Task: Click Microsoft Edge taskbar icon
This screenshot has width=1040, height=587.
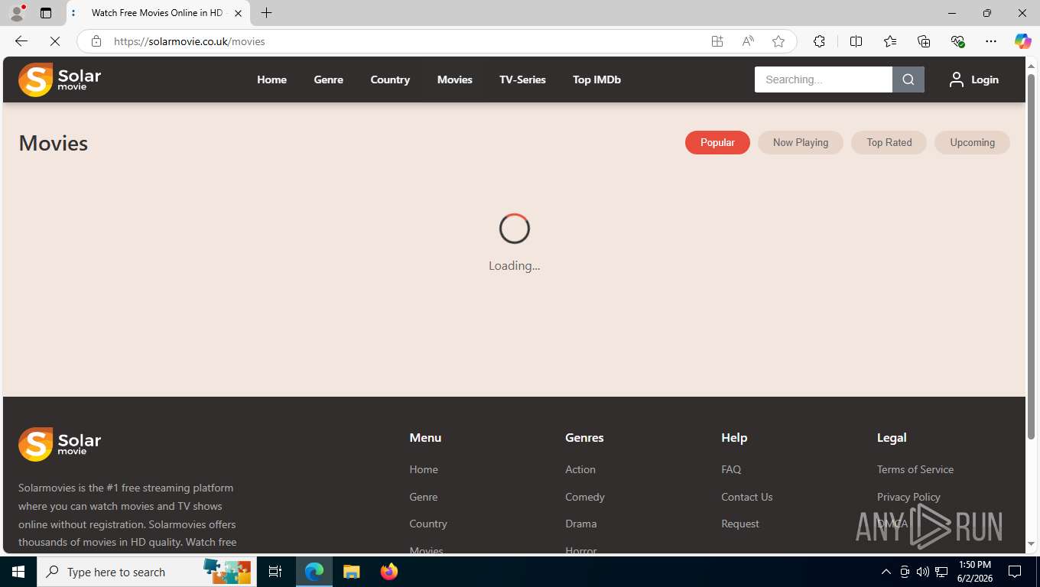Action: click(314, 572)
